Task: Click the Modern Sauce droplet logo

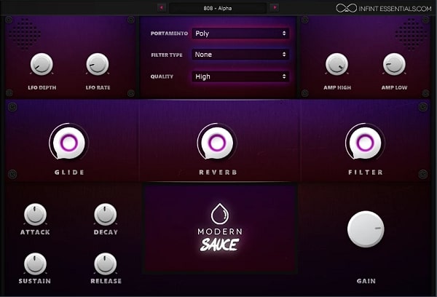Action: (220, 214)
